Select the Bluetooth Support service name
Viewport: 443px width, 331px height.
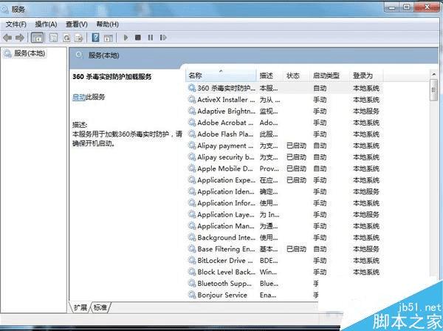coord(224,284)
